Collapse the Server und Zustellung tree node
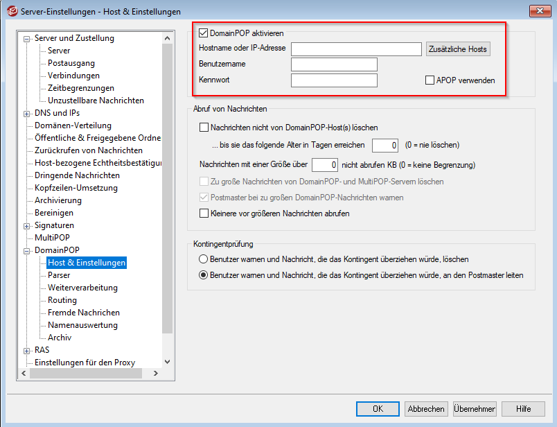This screenshot has height=427, width=557. click(27, 39)
